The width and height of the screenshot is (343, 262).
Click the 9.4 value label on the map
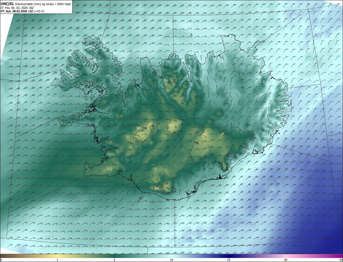[x=154, y=48]
